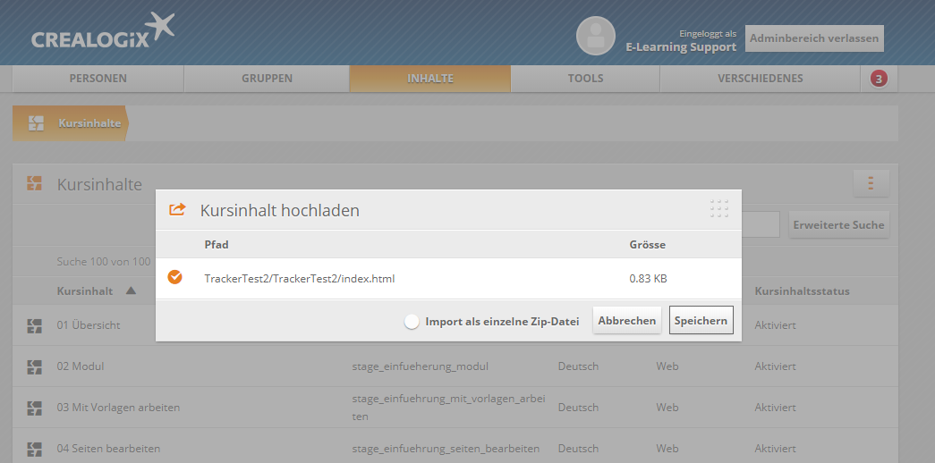935x463 pixels.
Task: Open the VERSCHIEDENES tab
Action: [760, 79]
